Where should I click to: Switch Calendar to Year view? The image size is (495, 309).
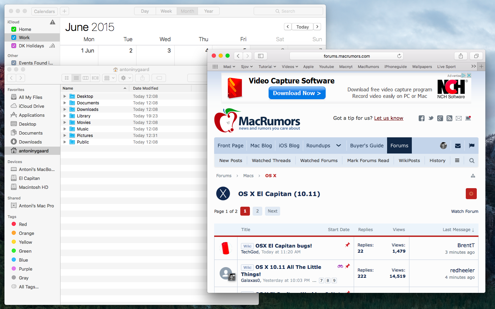coord(209,11)
